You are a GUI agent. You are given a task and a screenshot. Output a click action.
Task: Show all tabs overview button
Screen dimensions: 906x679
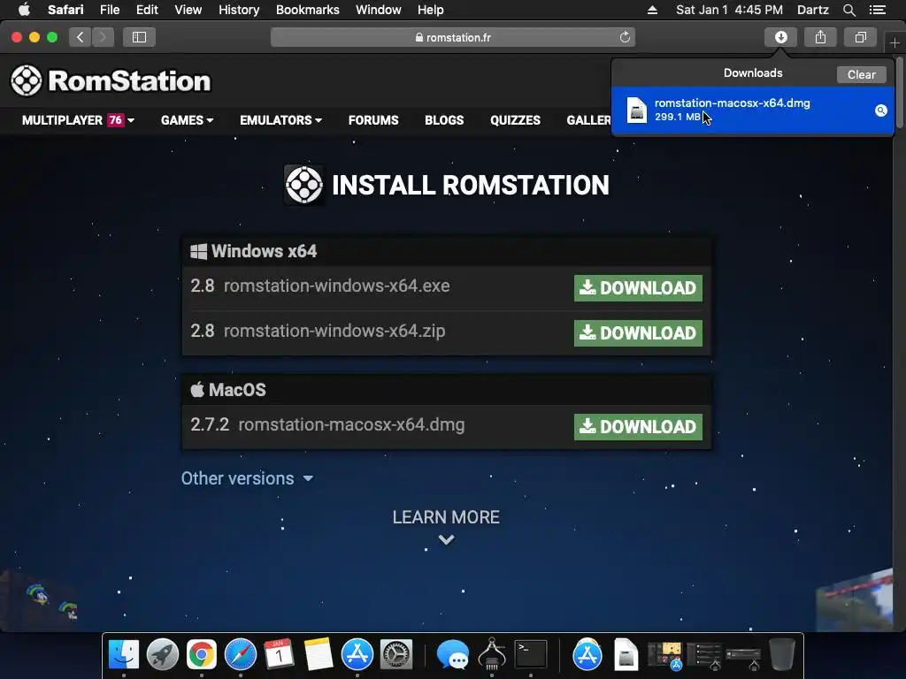pyautogui.click(x=860, y=37)
